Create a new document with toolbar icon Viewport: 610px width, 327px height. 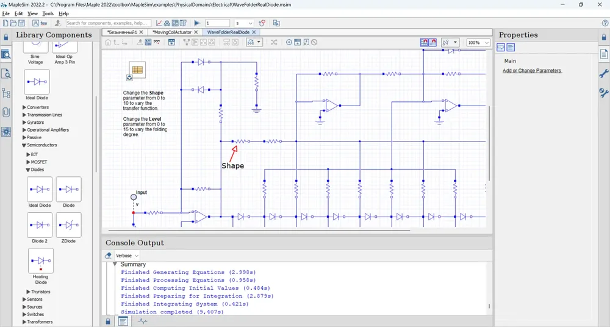click(x=5, y=23)
